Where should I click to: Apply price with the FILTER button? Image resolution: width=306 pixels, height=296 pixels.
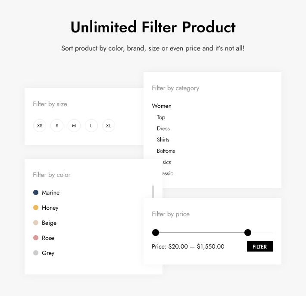(x=260, y=246)
